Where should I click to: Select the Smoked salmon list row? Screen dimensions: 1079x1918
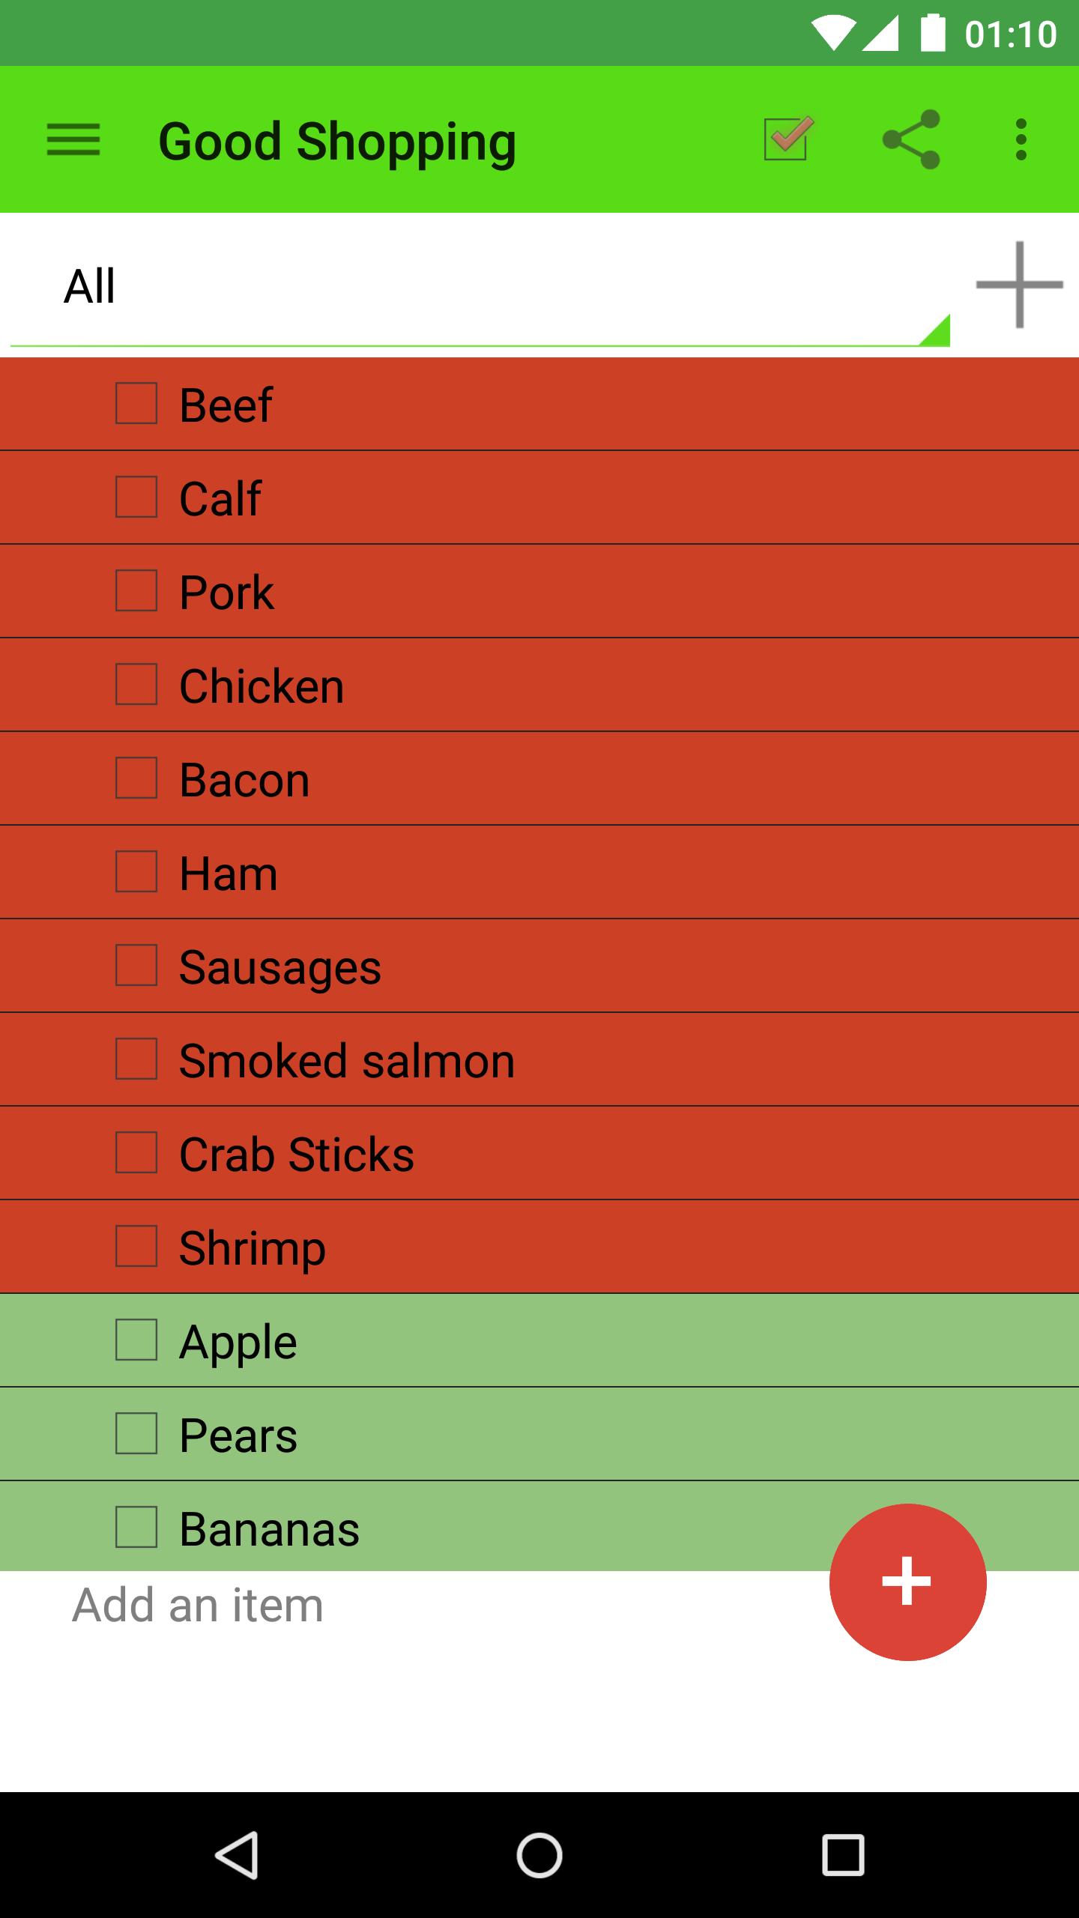tap(539, 1059)
